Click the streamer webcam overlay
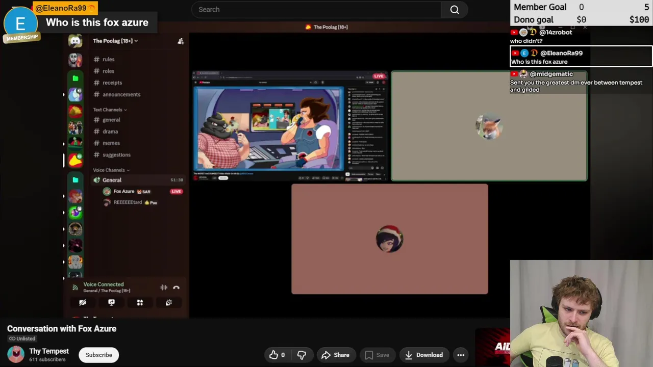653x367 pixels. pos(581,313)
